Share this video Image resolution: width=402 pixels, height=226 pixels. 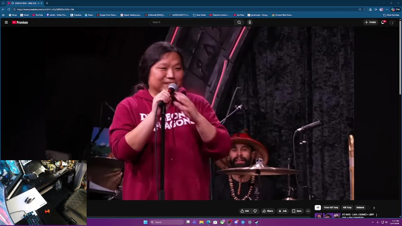pos(268,211)
